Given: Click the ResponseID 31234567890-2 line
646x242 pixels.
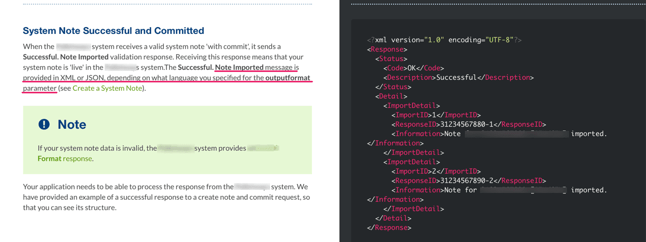Looking at the screenshot, I should pyautogui.click(x=469, y=180).
